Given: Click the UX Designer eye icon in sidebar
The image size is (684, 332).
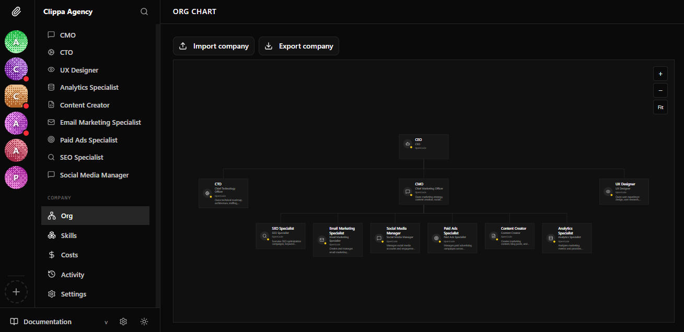Looking at the screenshot, I should click(x=51, y=70).
